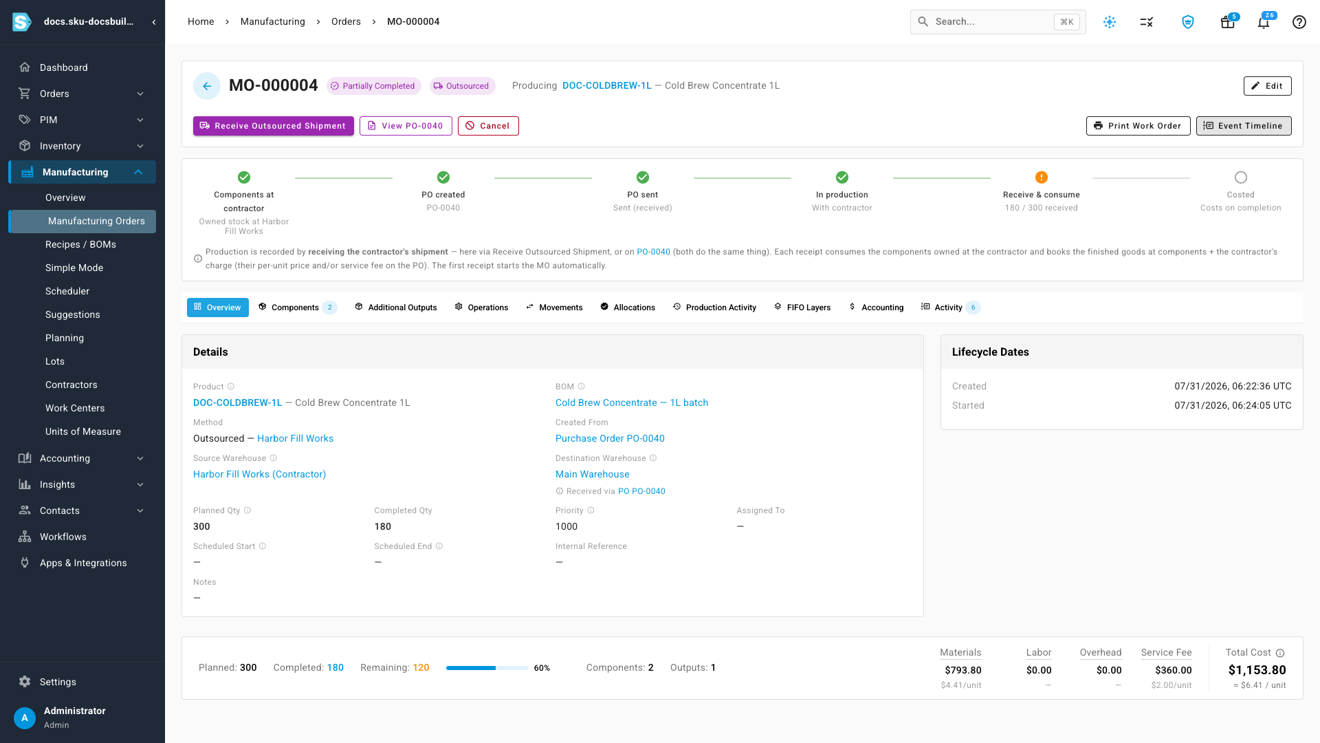
Task: Click info icon beside Scheduled End
Action: [x=439, y=546]
